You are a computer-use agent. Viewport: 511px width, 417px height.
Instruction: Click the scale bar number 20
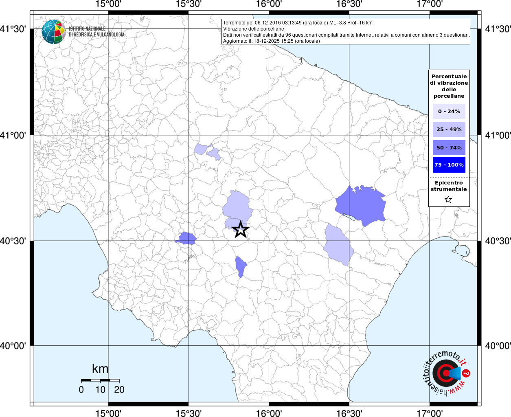(x=119, y=390)
